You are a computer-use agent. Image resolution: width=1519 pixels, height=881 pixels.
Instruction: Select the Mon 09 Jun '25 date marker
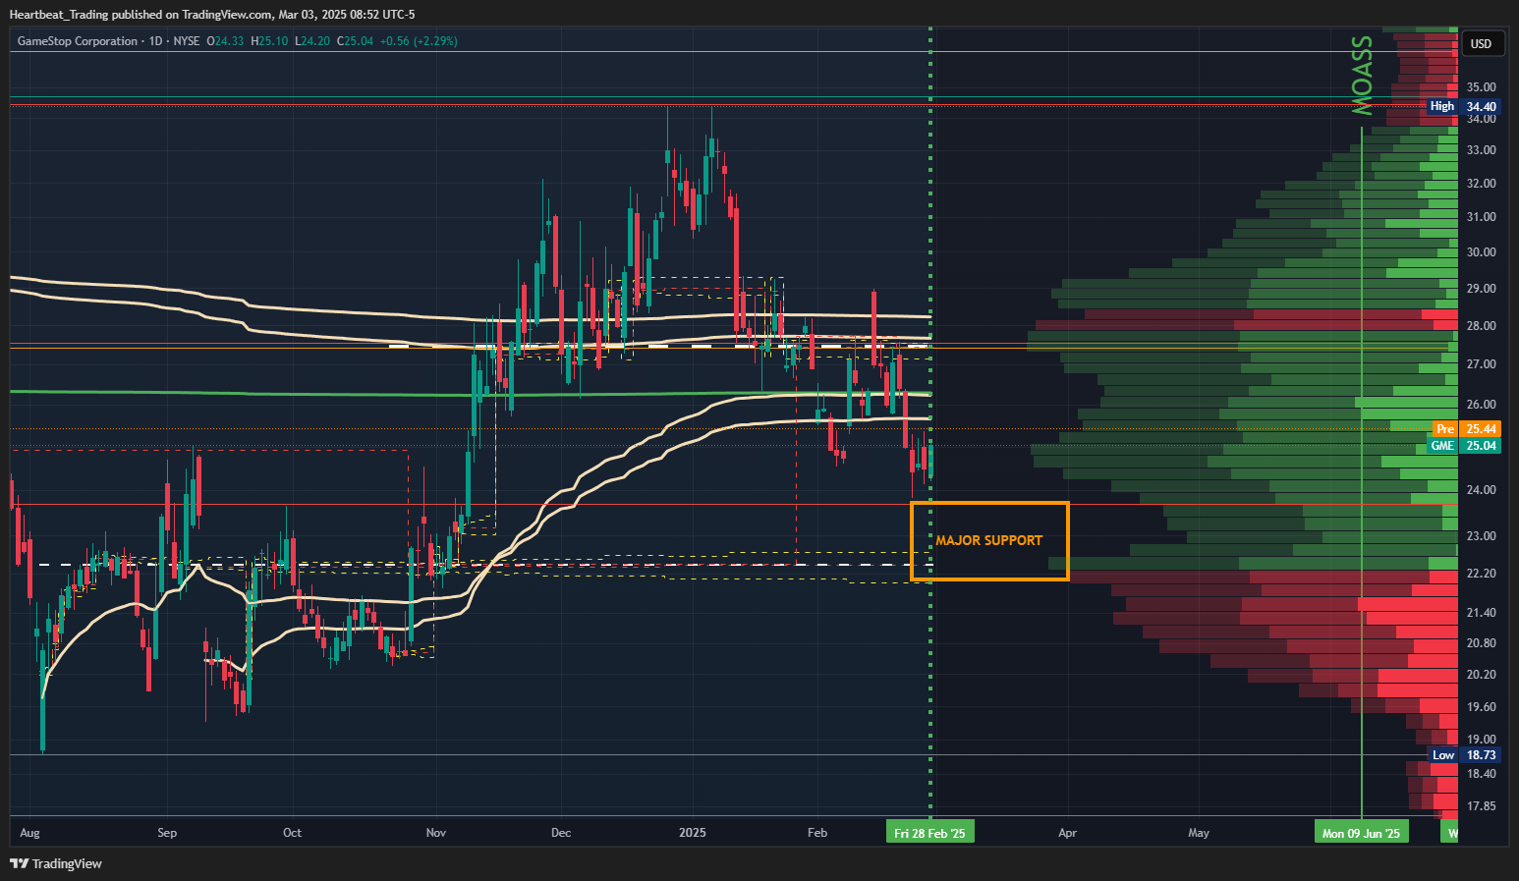coord(1361,833)
